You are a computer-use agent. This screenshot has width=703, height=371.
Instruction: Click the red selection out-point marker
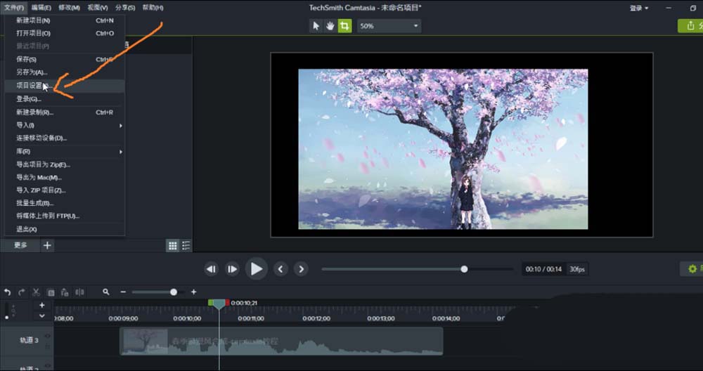pyautogui.click(x=227, y=303)
